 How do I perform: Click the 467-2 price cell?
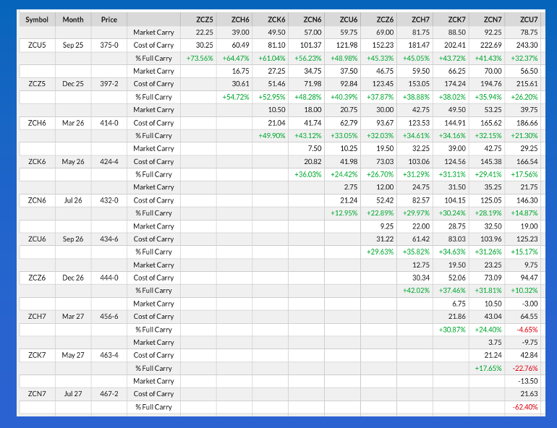click(x=109, y=393)
